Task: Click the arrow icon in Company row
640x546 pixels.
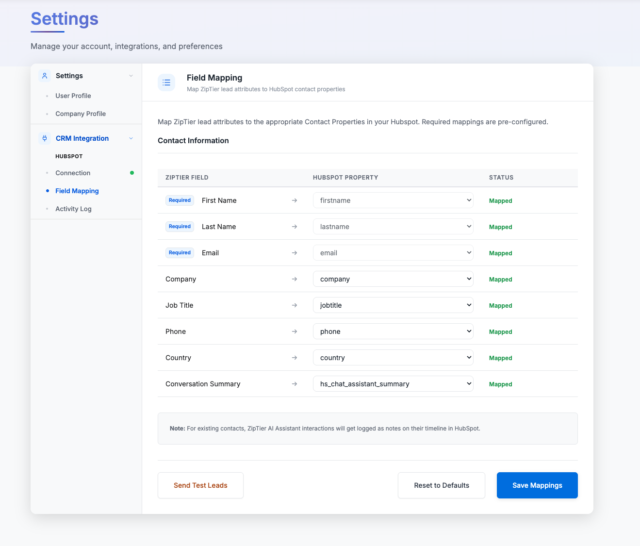Action: [x=295, y=279]
